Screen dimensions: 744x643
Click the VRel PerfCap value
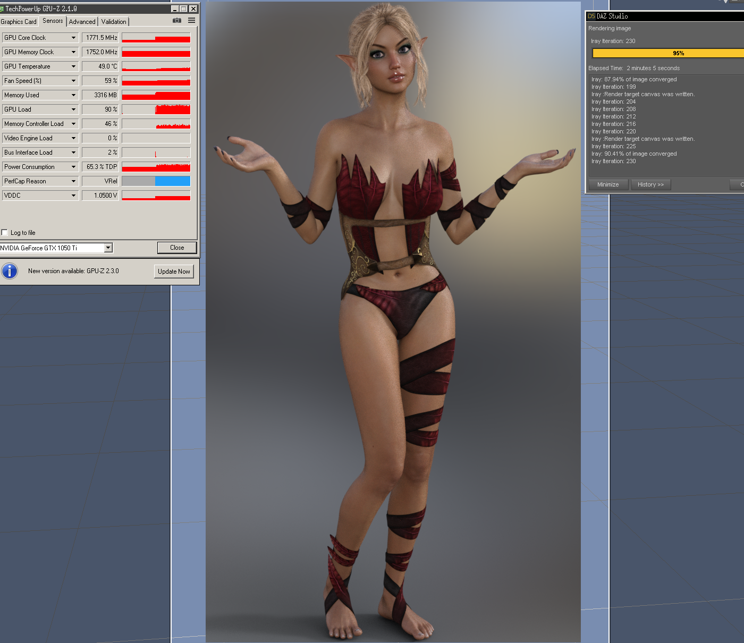coord(100,181)
